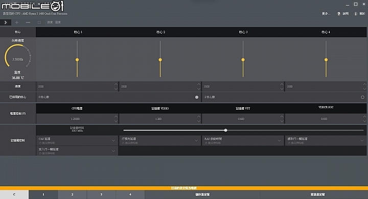Select the 0 cores disabled radio option
The image size is (368, 199).
pyautogui.click(x=197, y=97)
